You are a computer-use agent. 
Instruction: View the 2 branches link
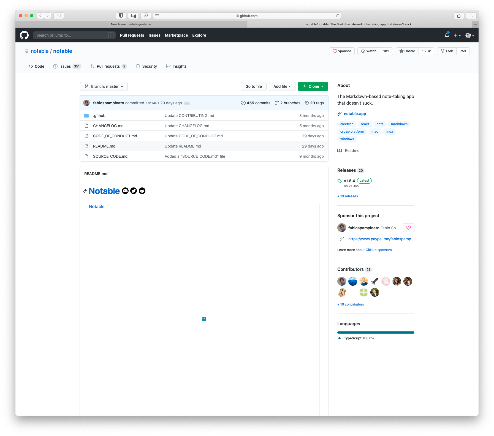pyautogui.click(x=288, y=103)
